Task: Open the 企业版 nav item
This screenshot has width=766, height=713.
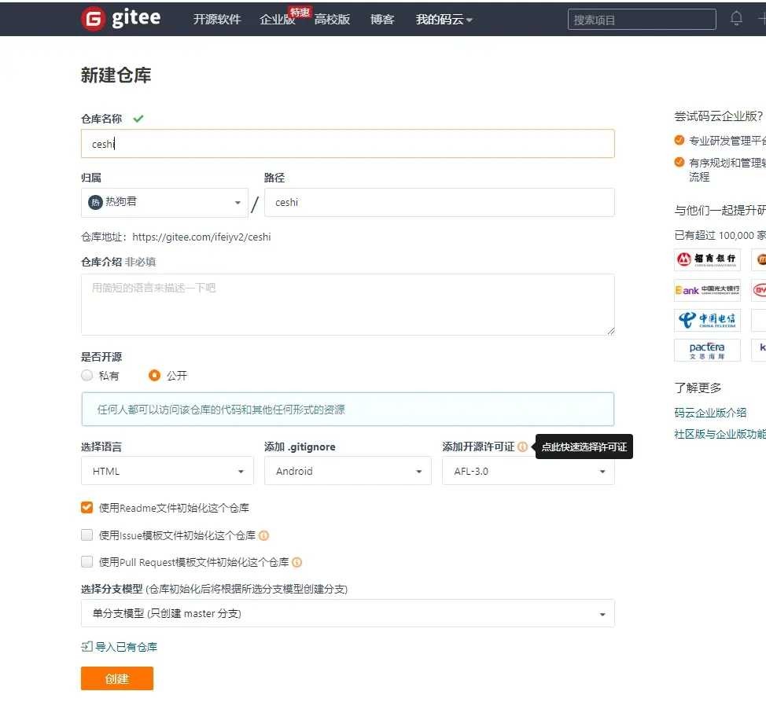Action: coord(277,20)
